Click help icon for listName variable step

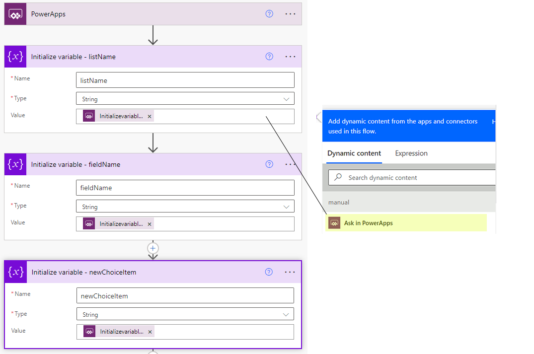click(269, 57)
